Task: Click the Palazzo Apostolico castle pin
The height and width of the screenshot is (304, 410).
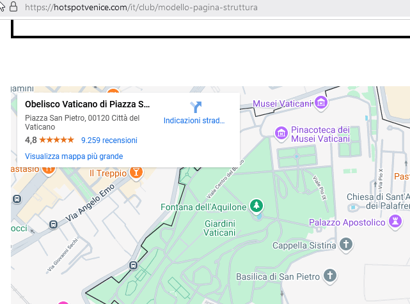Action: (395, 222)
